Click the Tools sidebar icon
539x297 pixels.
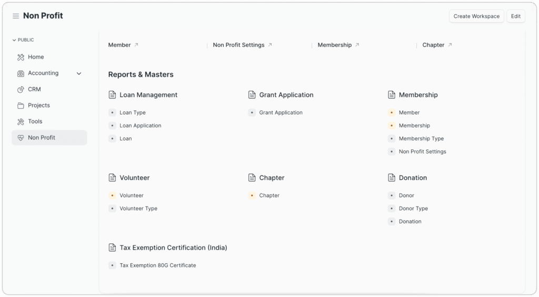pyautogui.click(x=21, y=121)
